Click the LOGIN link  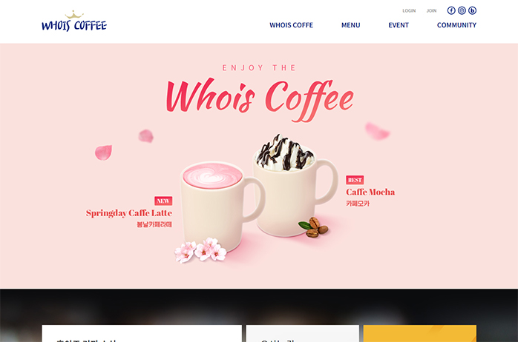(x=409, y=11)
